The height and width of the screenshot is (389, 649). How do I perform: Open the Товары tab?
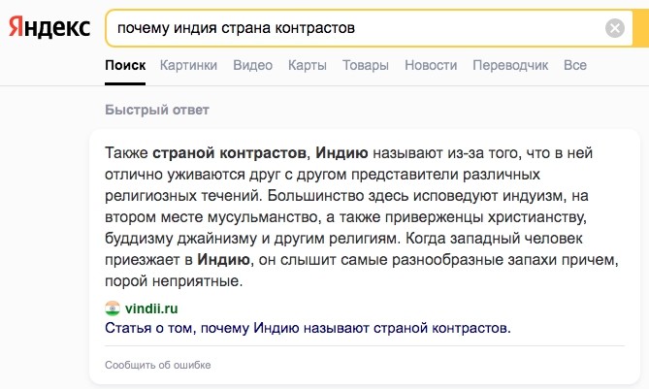point(366,66)
